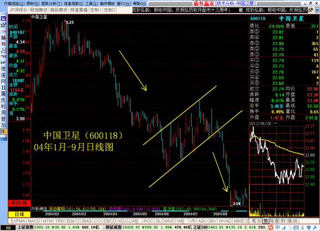Select the 财 tab under the intraday chart
The image size is (320, 231).
(x=283, y=221)
